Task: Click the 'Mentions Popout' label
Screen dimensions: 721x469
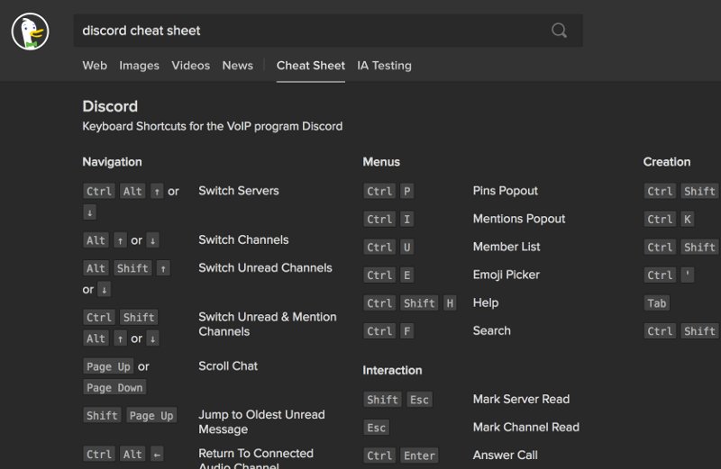Action: point(519,219)
